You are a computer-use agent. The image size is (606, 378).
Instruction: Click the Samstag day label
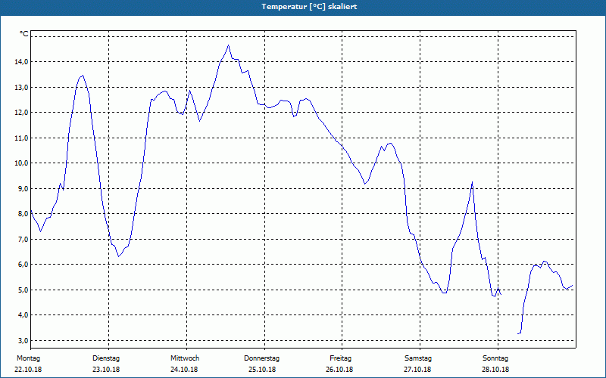coord(418,358)
